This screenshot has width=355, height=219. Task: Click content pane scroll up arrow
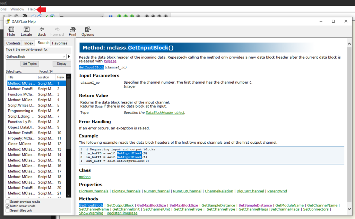pos(349,44)
